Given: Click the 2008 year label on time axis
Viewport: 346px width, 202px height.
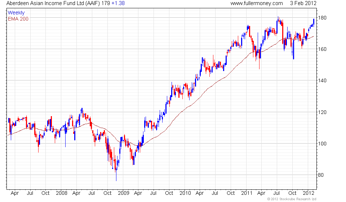Looking at the screenshot, I should click(62, 193).
